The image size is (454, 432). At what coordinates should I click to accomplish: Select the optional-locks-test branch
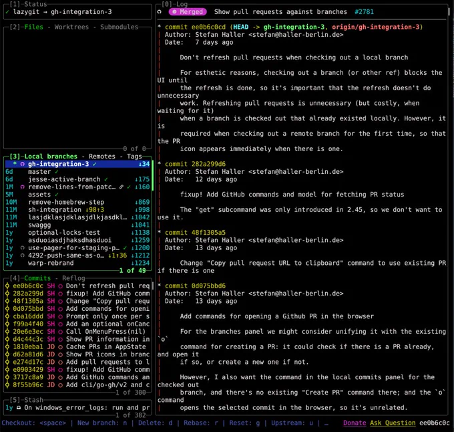pos(77,233)
